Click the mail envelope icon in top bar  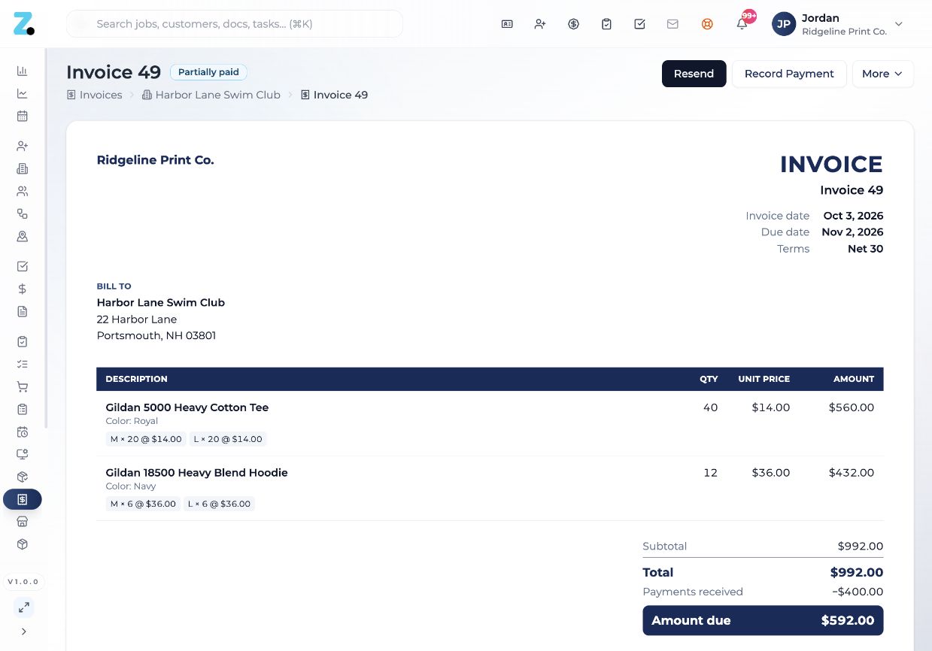tap(672, 24)
